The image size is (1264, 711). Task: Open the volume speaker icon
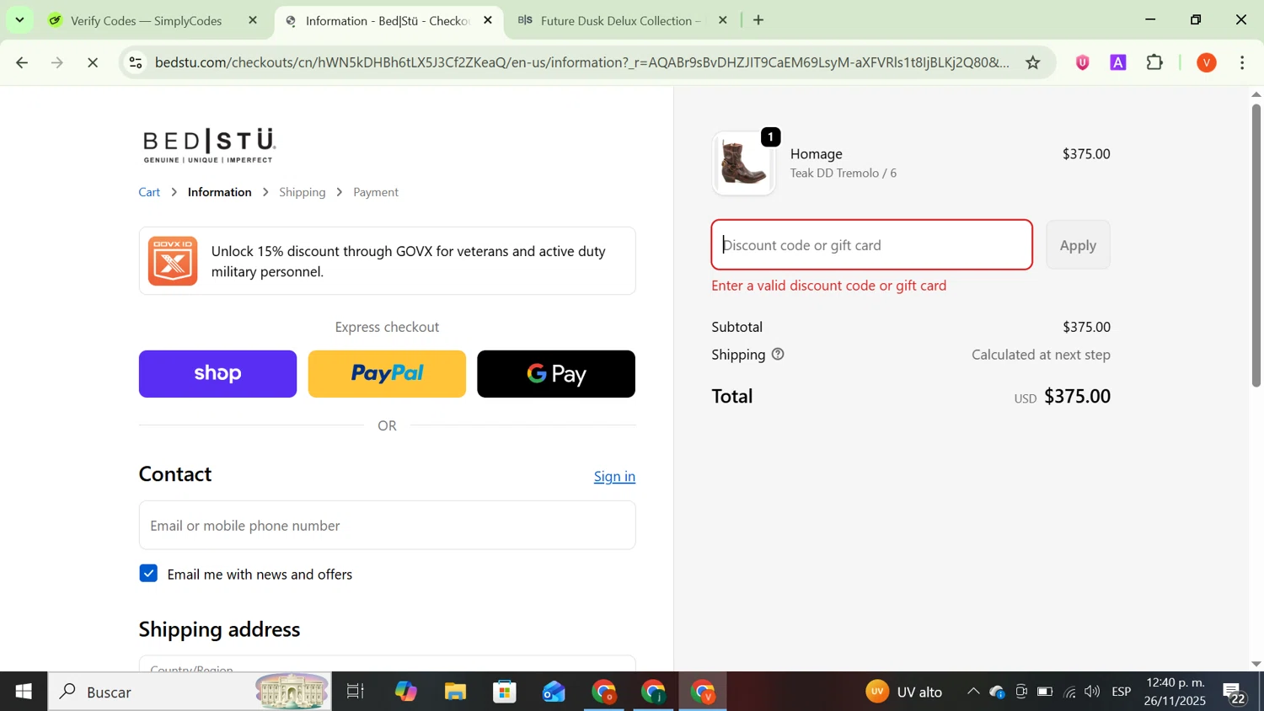1093,692
